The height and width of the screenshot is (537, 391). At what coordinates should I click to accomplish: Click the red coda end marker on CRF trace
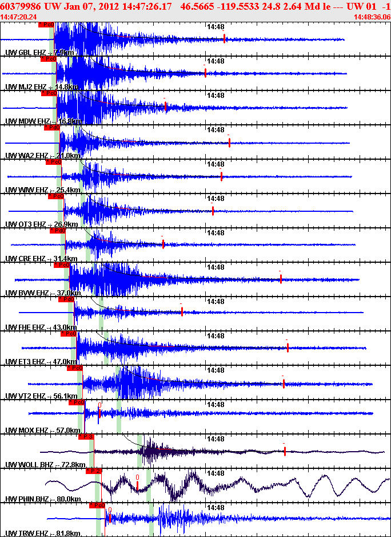tap(163, 244)
